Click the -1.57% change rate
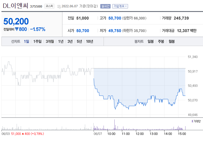 (38, 29)
